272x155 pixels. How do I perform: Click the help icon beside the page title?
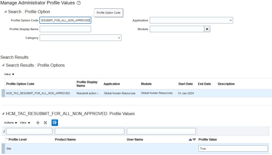79,3
